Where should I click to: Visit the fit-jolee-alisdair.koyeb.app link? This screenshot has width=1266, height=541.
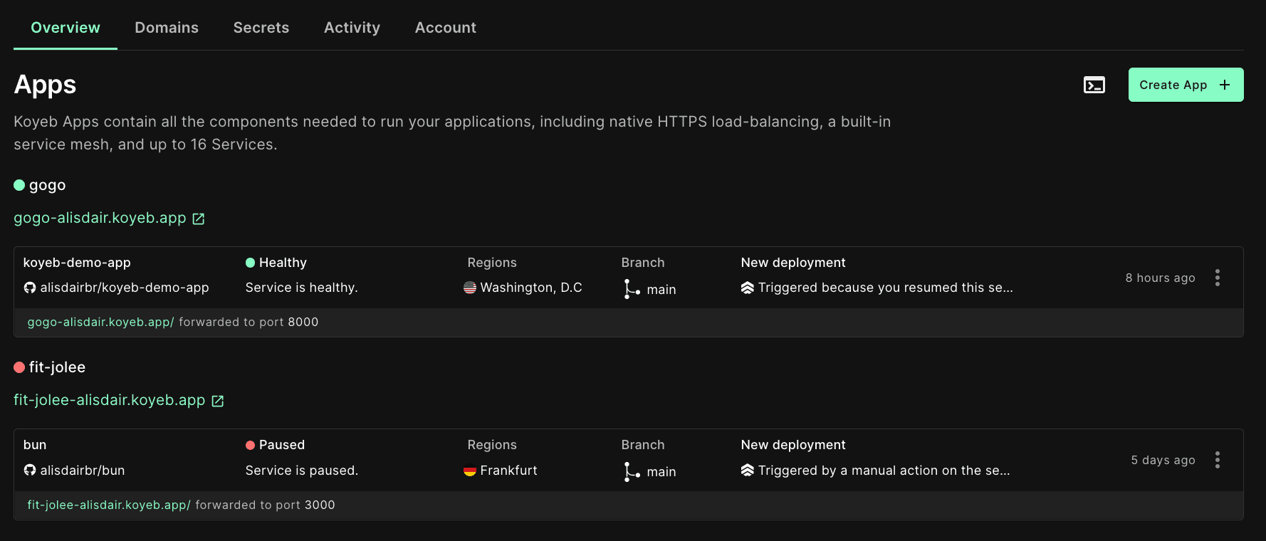[110, 401]
